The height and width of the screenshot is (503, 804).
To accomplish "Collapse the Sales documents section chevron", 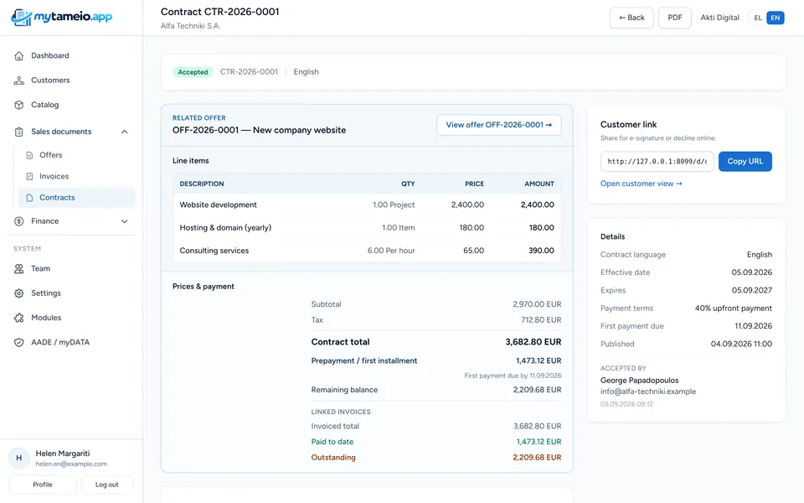I will (124, 132).
